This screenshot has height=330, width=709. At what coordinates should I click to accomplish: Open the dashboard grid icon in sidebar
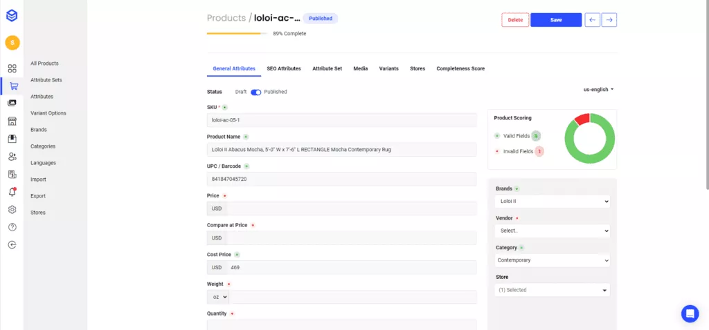tap(12, 68)
